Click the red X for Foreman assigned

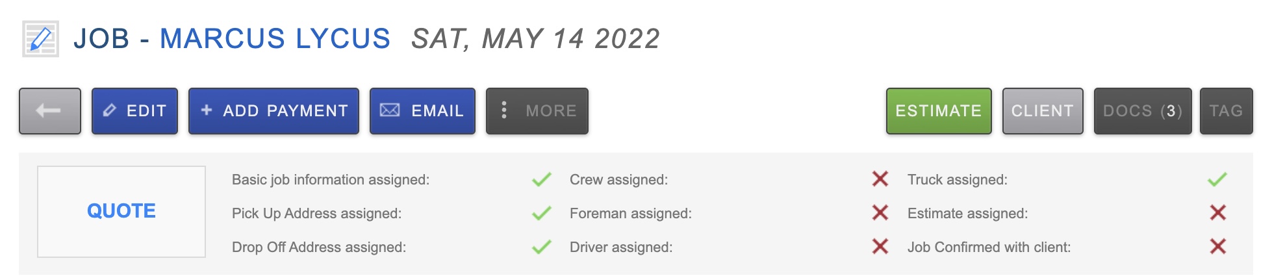click(x=880, y=213)
